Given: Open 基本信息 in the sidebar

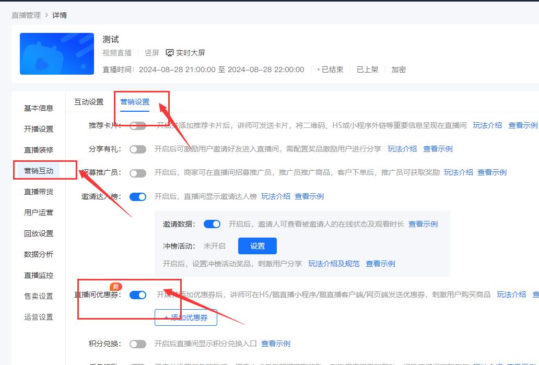Looking at the screenshot, I should click(x=38, y=108).
